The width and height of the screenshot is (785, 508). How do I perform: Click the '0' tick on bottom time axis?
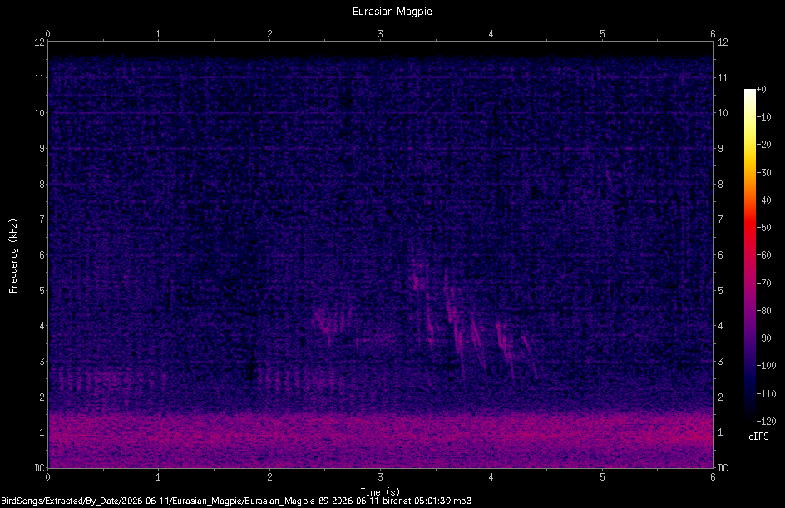(x=47, y=477)
